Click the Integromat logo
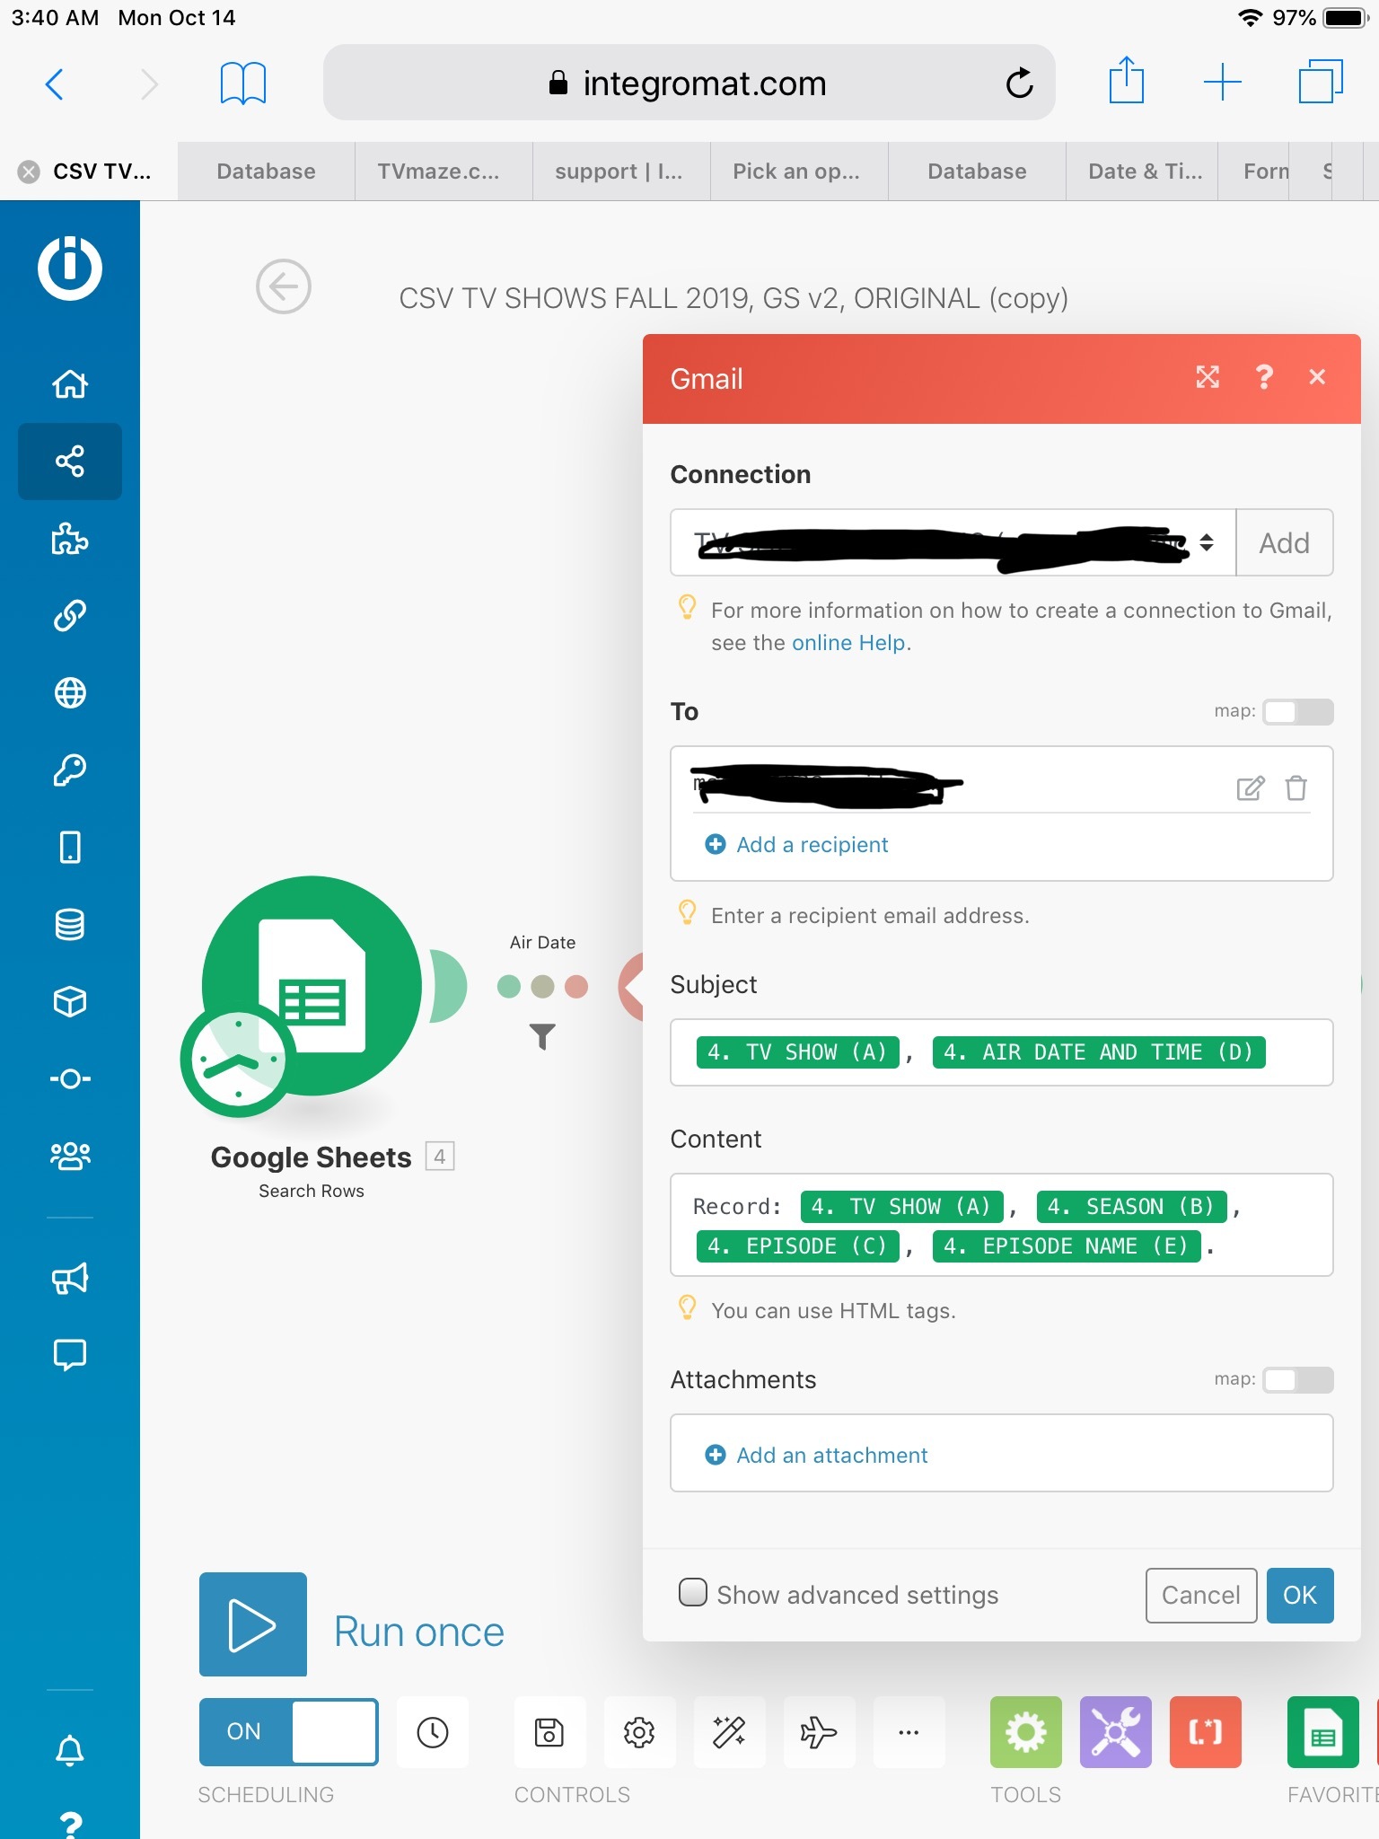The width and height of the screenshot is (1379, 1839). coord(70,268)
